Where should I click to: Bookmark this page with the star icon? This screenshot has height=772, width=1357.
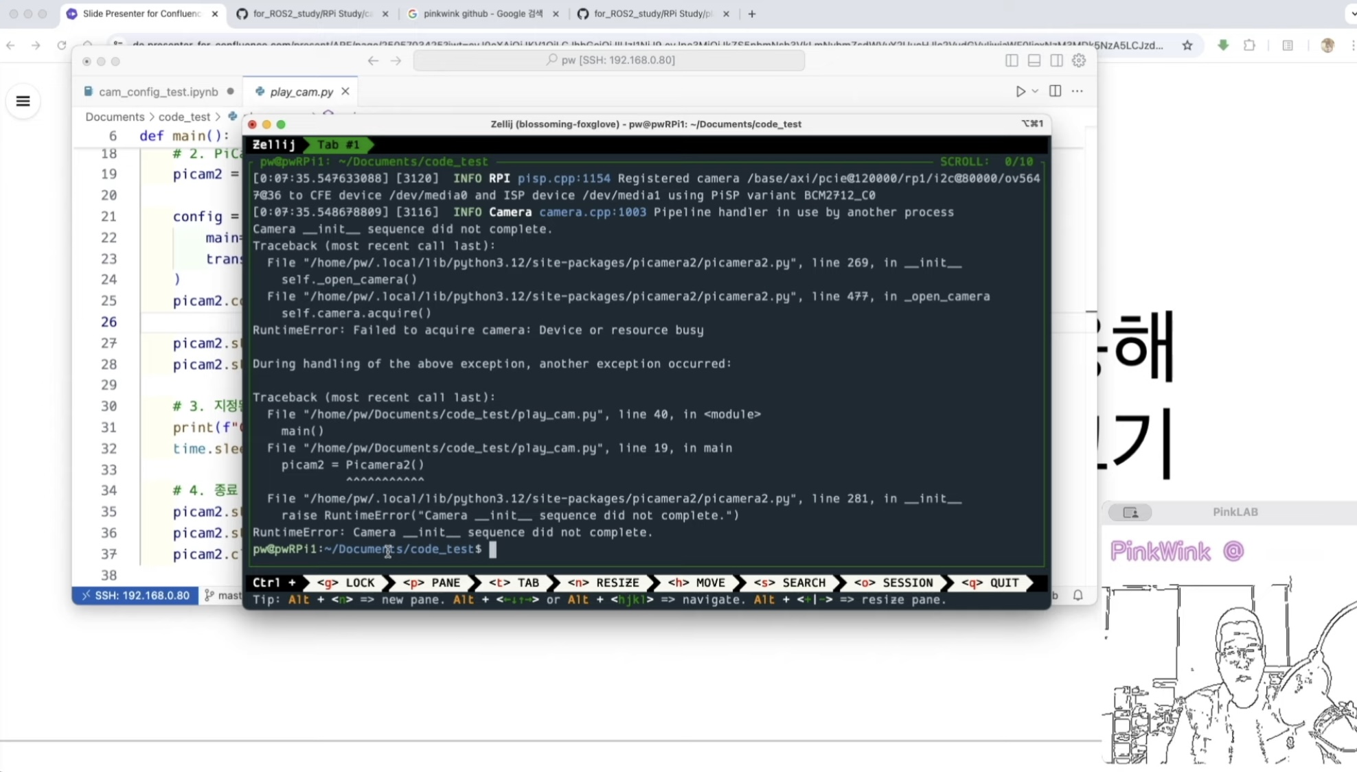point(1187,45)
